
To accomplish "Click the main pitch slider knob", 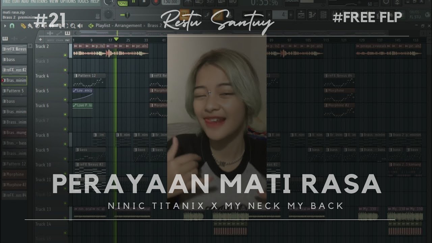I will point(127,15).
